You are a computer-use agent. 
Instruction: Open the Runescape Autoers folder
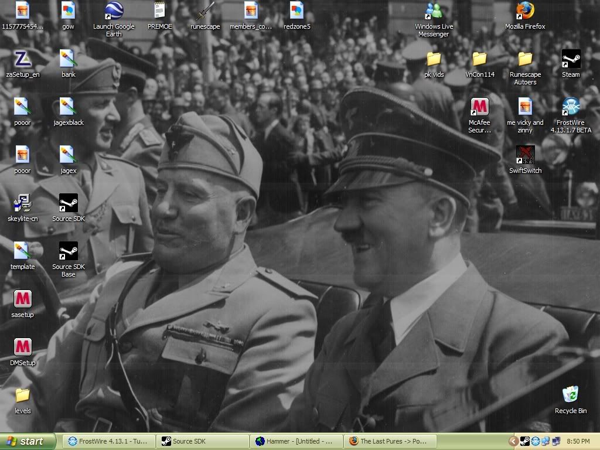525,59
